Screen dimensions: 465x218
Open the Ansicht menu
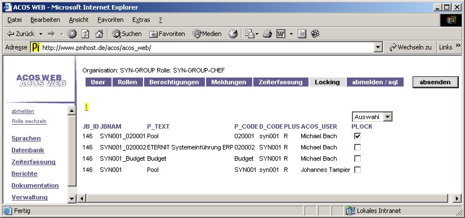point(79,20)
